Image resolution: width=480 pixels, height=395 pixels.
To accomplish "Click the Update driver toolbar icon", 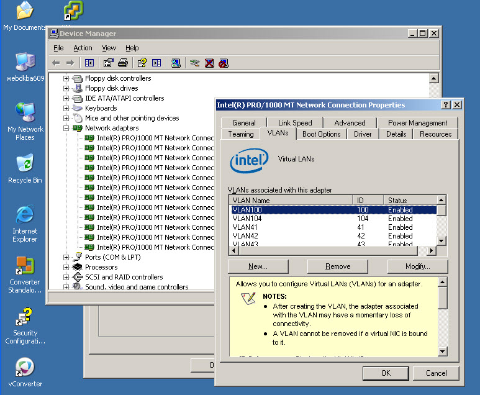I will (195, 63).
